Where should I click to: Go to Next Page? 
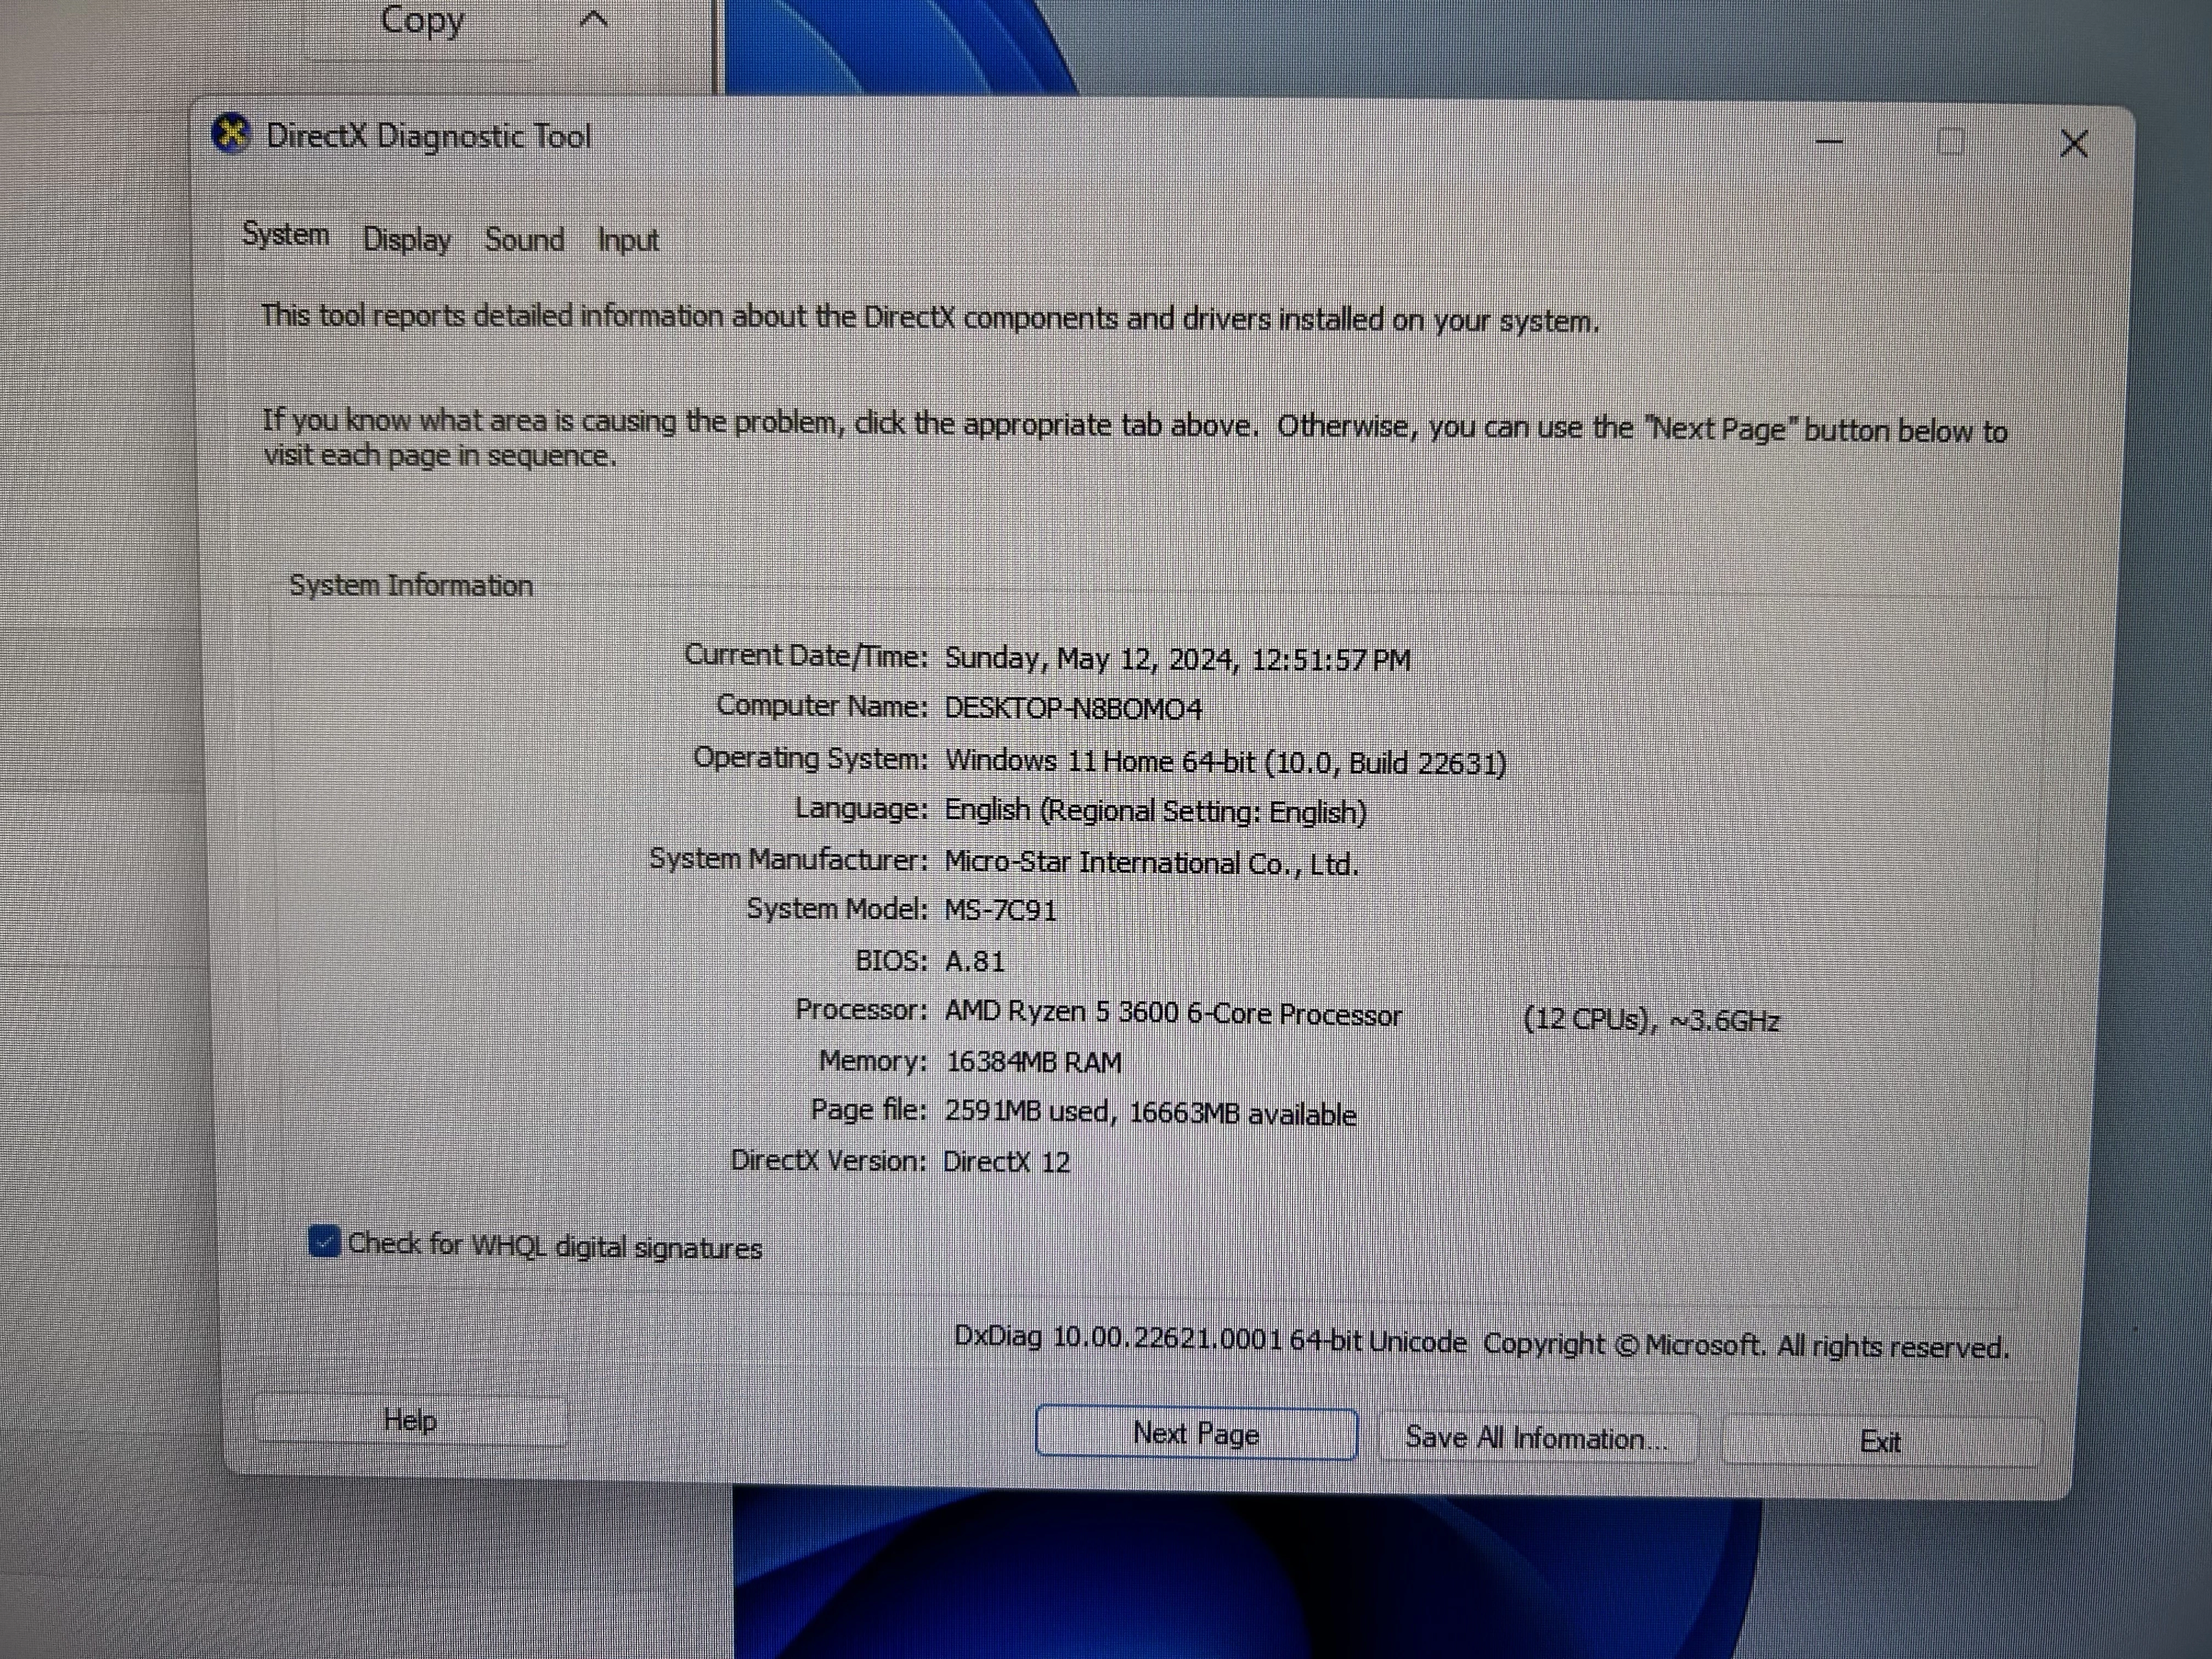(1196, 1433)
